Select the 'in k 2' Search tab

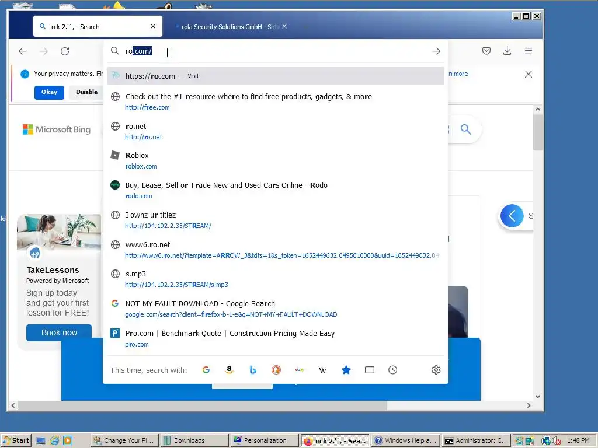pos(98,26)
